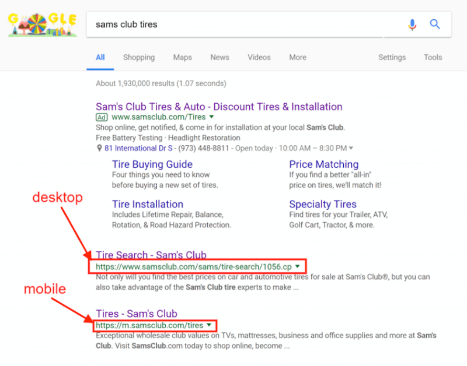This screenshot has width=467, height=366.
Task: Open the Tire Buying Guide sitelink
Action: (x=152, y=164)
